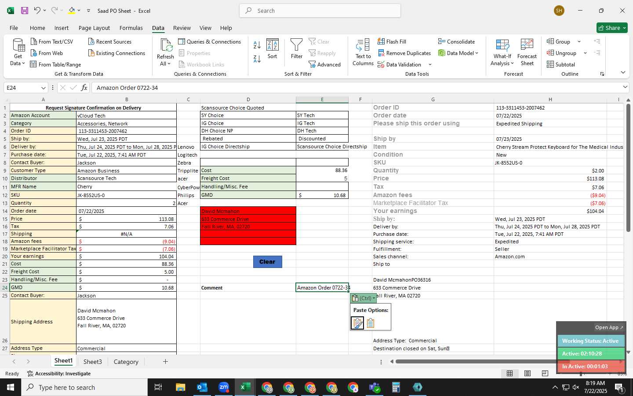Switch to the Insert tab

point(62,28)
